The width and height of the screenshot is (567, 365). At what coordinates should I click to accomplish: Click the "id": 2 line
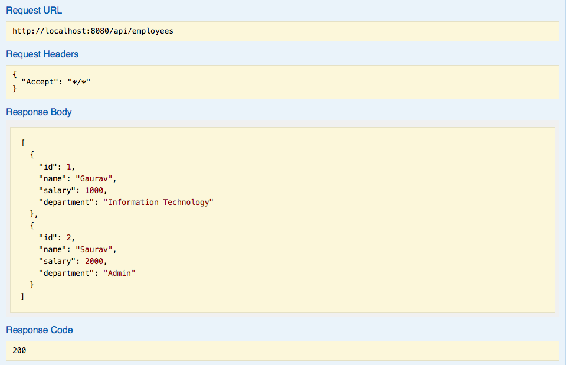(x=57, y=238)
